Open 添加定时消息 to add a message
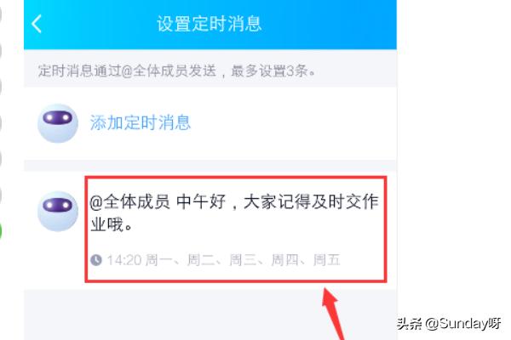 tap(141, 123)
